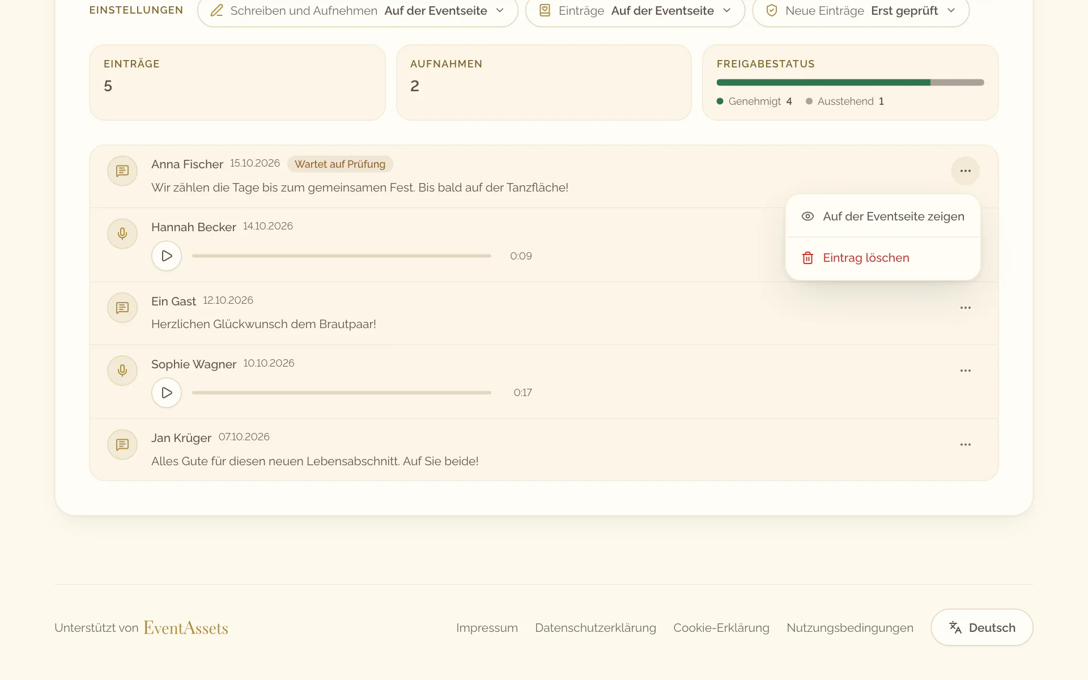Open Neue Einträge moderation dropdown
1088x680 pixels.
pos(861,11)
